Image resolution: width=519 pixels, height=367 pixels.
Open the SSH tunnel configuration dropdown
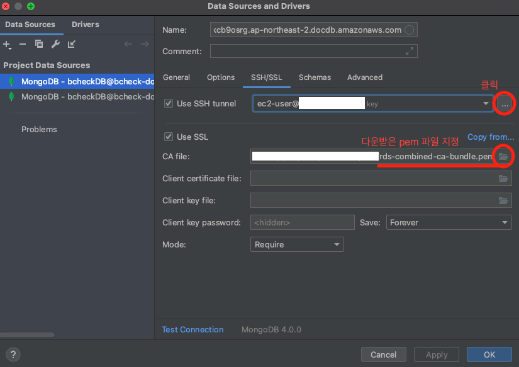pos(486,104)
